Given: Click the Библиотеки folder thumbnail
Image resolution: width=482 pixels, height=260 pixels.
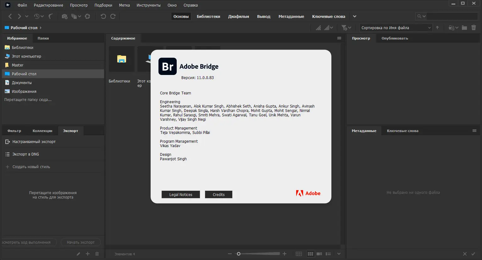Looking at the screenshot, I should [x=122, y=59].
